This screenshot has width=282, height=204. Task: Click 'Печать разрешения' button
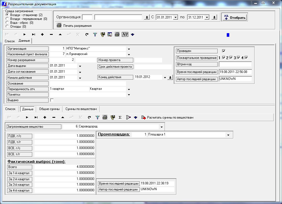pyautogui.click(x=74, y=26)
